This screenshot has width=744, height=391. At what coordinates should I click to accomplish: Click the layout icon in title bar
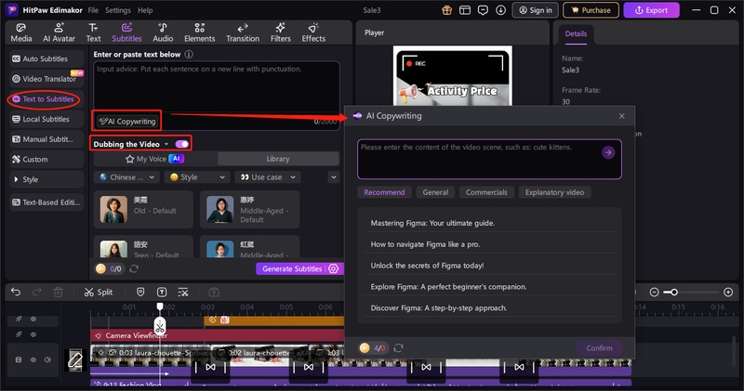click(x=465, y=10)
